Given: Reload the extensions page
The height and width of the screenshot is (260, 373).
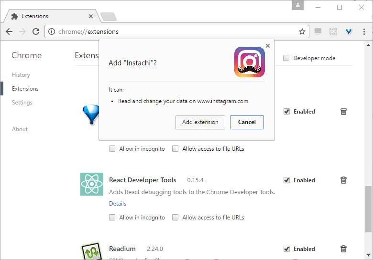Looking at the screenshot, I should pos(36,31).
